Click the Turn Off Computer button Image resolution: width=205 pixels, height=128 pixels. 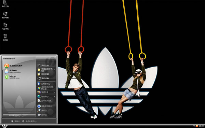coord(29,121)
